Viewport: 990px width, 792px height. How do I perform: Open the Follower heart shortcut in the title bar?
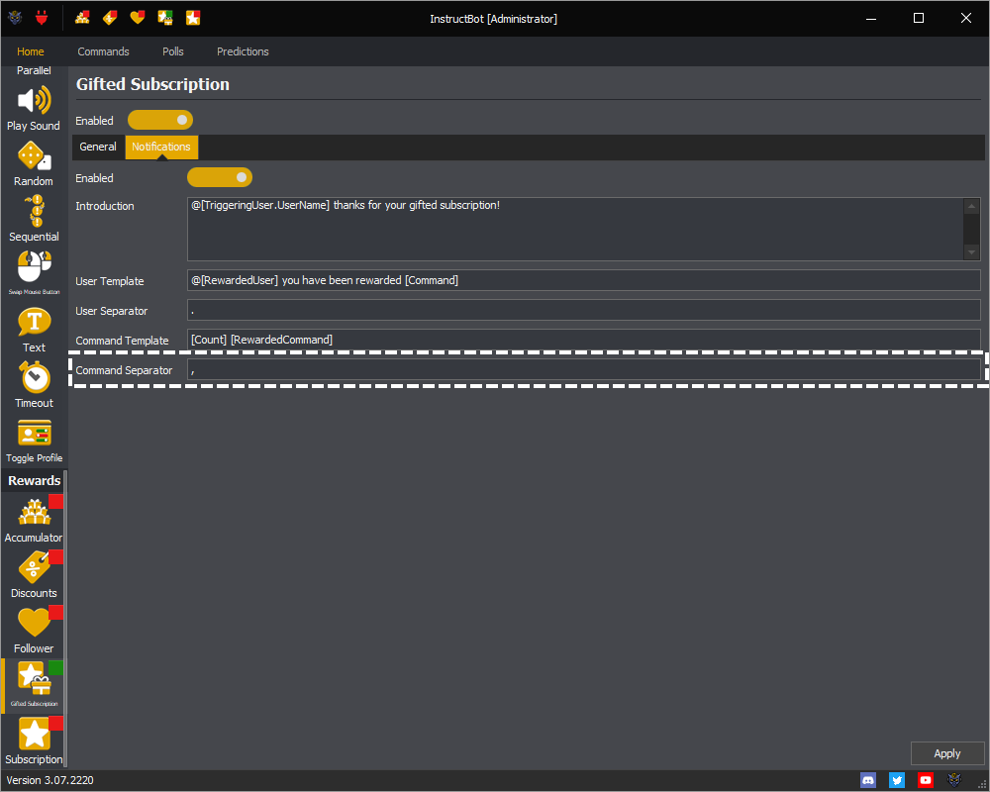[x=138, y=18]
